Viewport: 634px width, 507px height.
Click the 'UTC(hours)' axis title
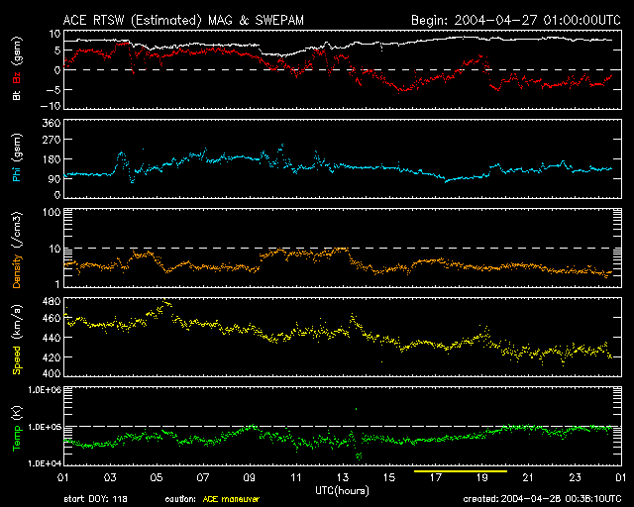pyautogui.click(x=342, y=491)
